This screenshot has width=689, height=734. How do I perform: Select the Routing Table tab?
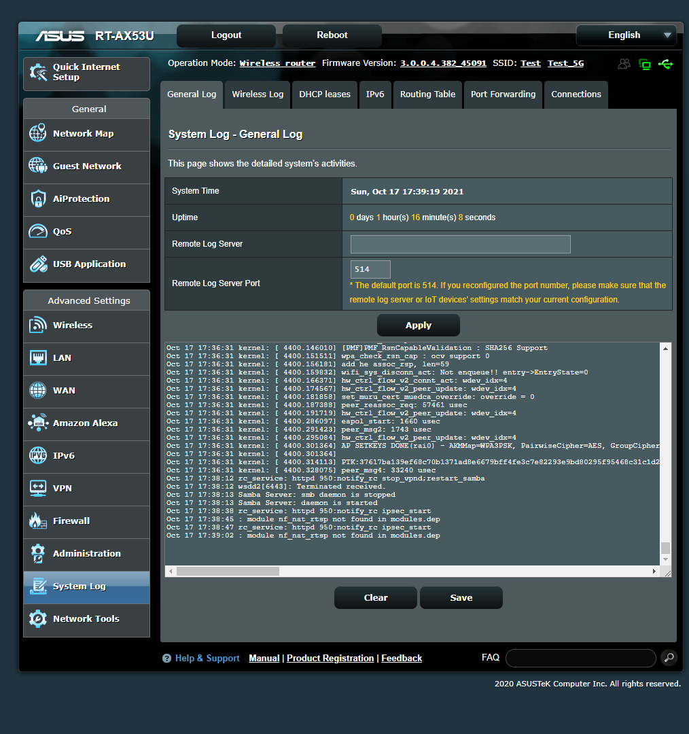click(427, 94)
